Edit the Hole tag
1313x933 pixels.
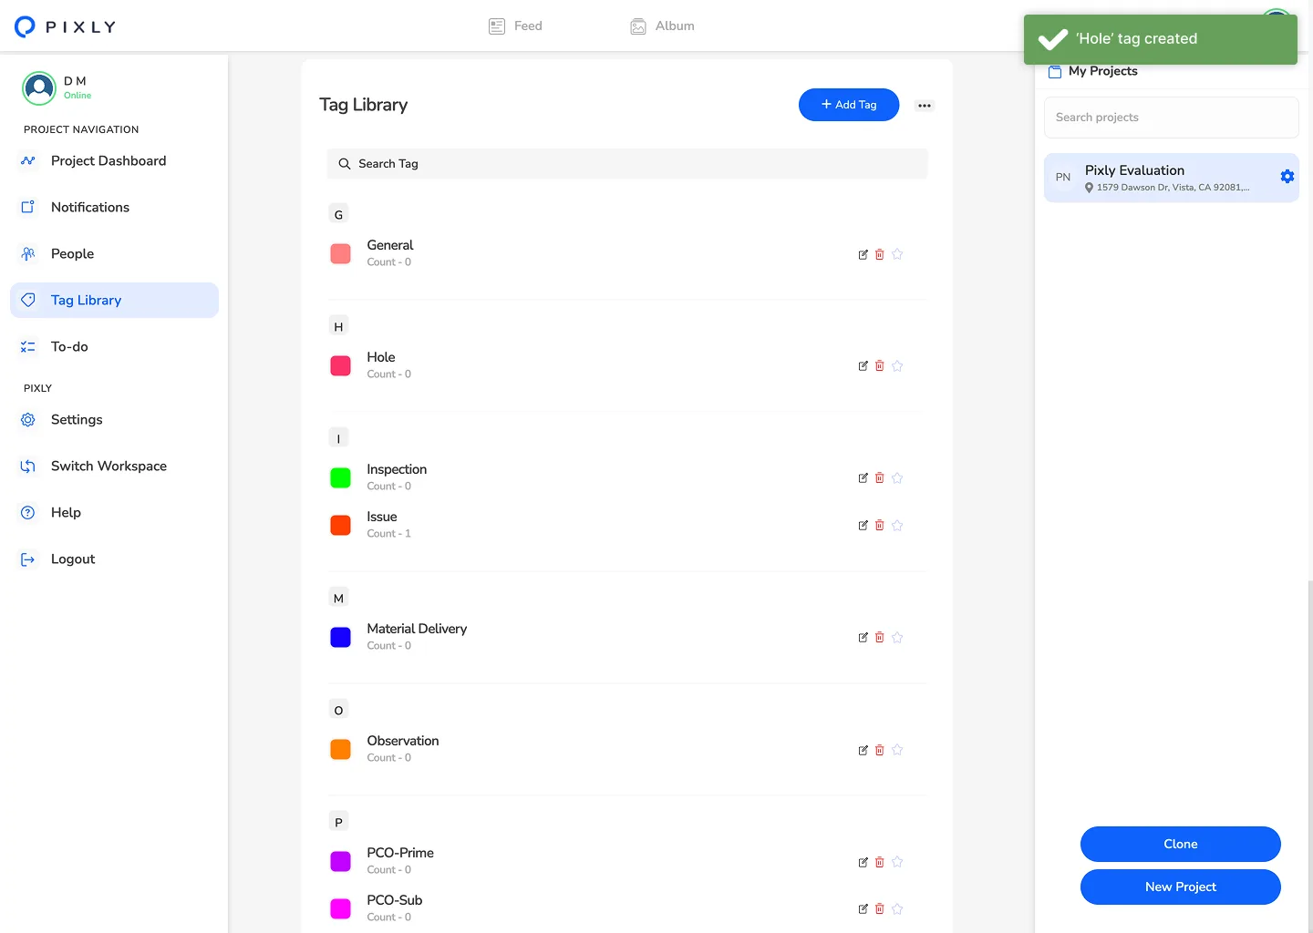pos(863,366)
